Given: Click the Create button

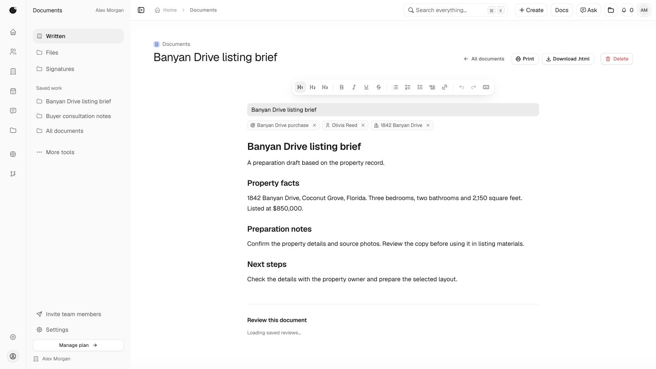Looking at the screenshot, I should pos(531,10).
